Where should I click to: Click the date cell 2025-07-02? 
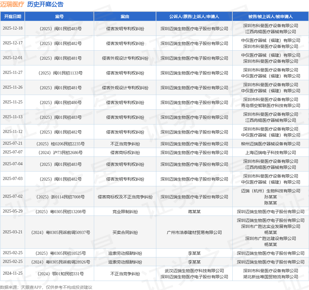[13, 196]
